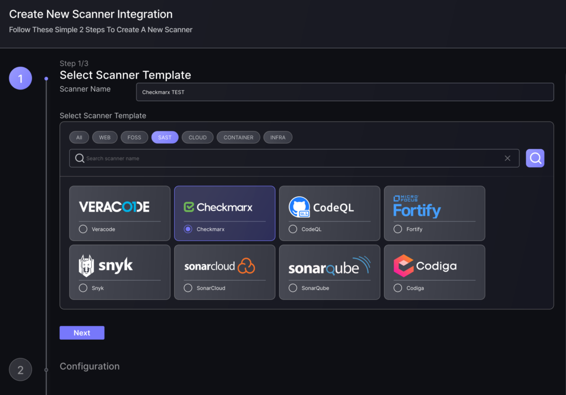Click the 'Create New Scanner Integration' title
This screenshot has height=395, width=566.
coord(91,14)
